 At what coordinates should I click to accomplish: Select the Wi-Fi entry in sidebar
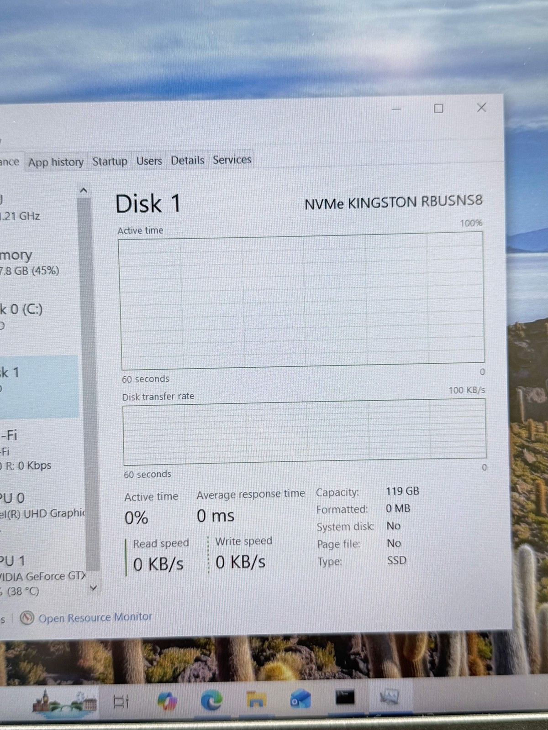(x=39, y=449)
